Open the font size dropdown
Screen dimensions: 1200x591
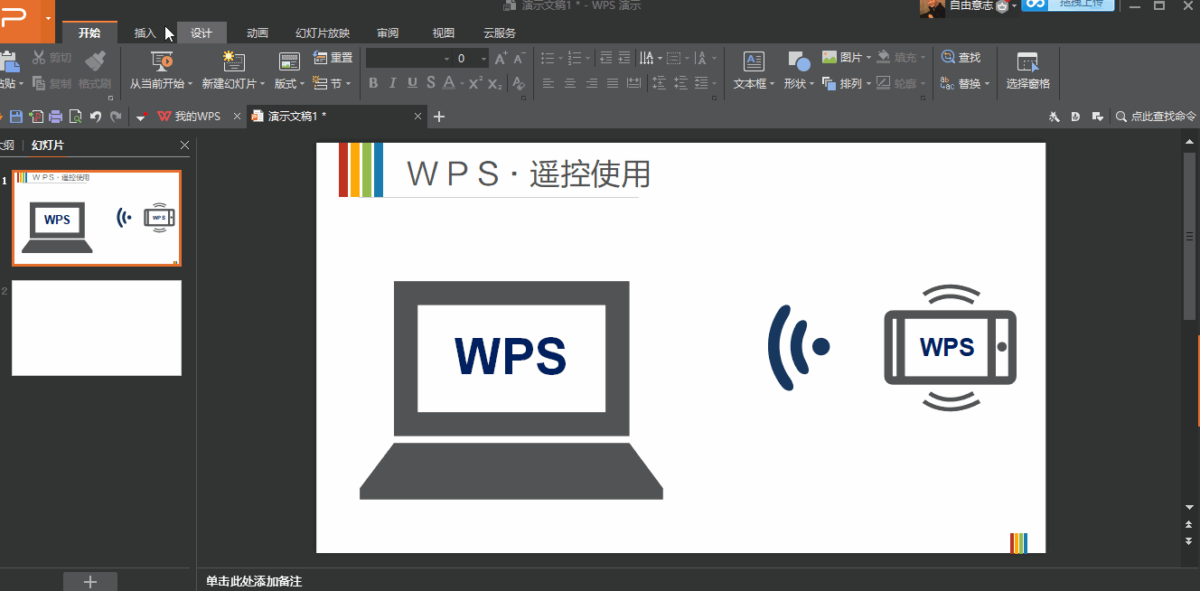(x=483, y=59)
